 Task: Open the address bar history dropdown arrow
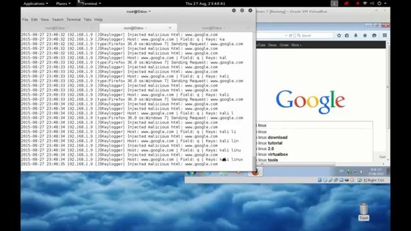286,35
